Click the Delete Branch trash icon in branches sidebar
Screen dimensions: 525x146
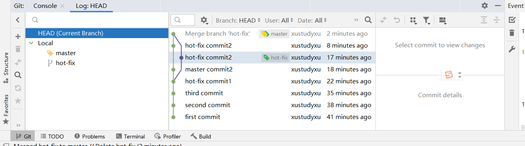click(x=18, y=49)
